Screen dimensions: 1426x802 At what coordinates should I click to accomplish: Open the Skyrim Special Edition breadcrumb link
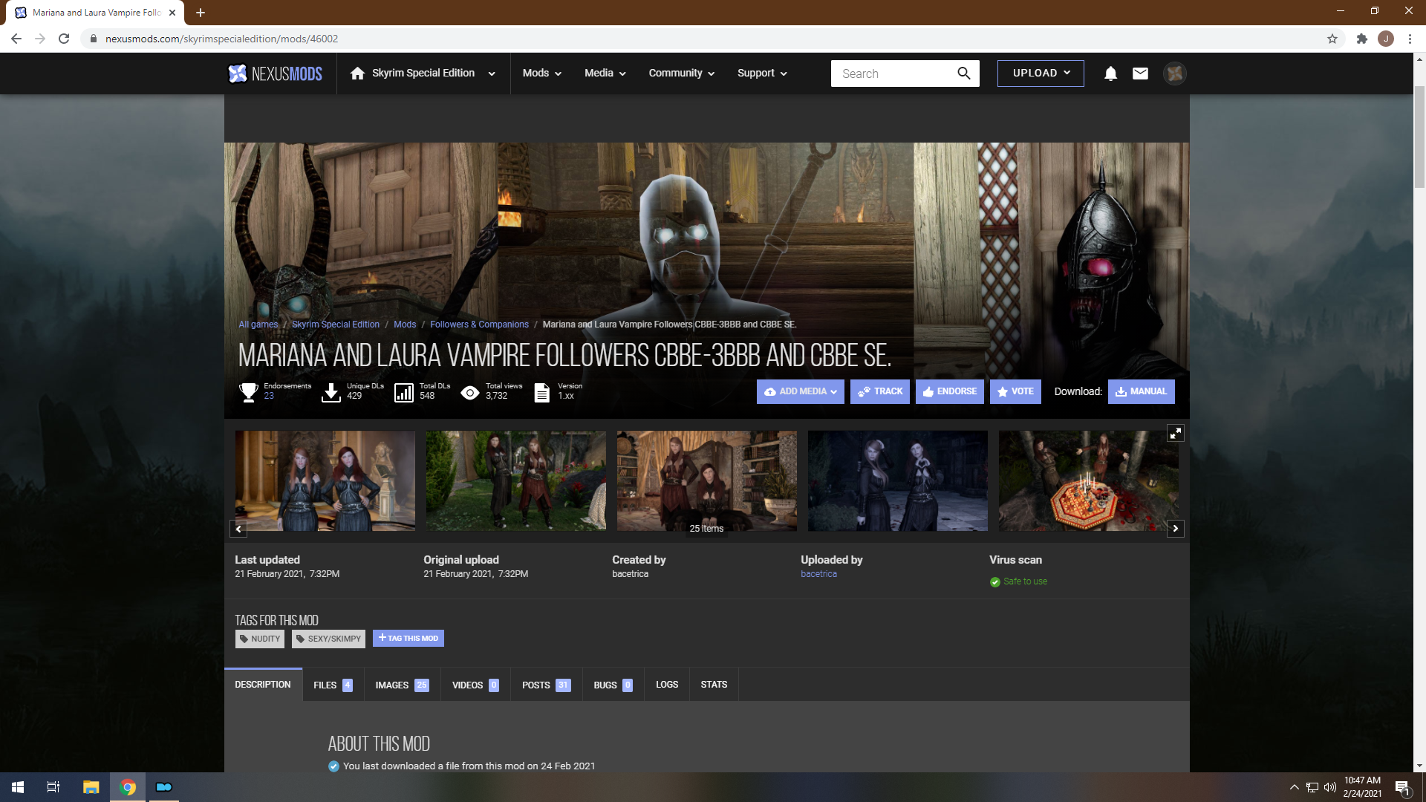[x=336, y=325]
